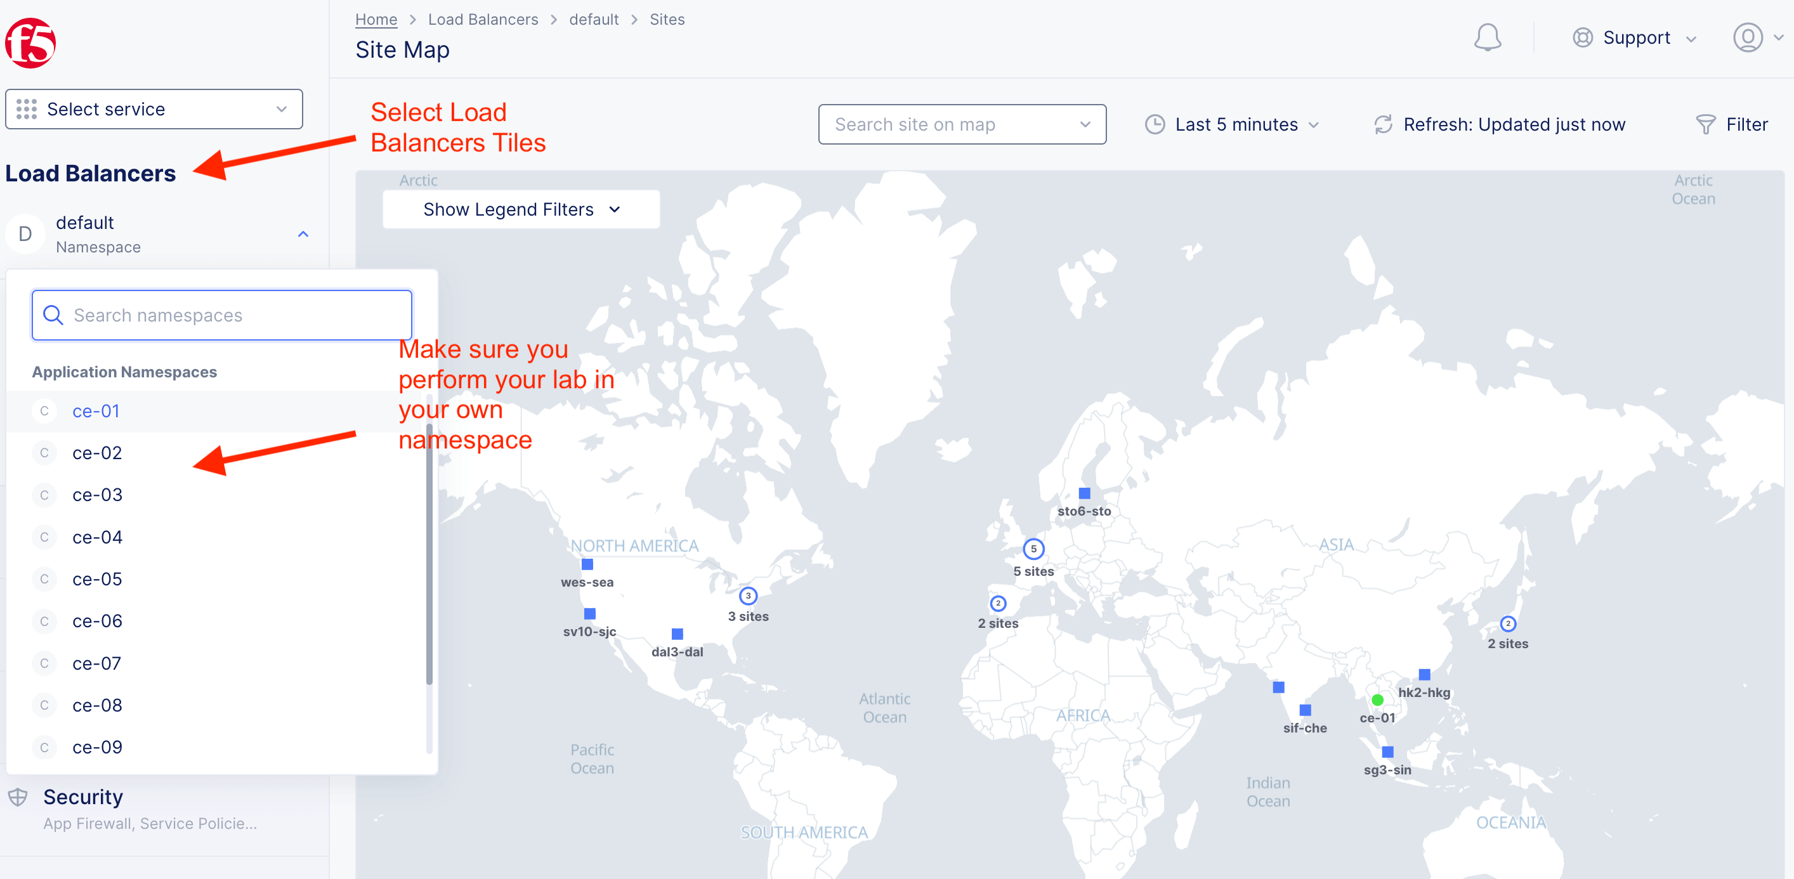The image size is (1794, 879).
Task: Open the notifications bell icon
Action: (1486, 37)
